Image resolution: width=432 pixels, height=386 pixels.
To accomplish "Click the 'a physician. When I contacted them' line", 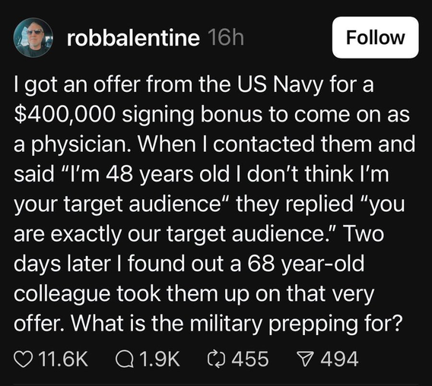I will (x=214, y=144).
